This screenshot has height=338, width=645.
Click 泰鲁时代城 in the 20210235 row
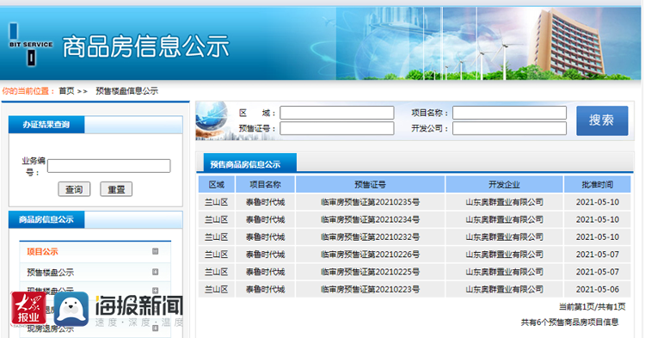point(266,202)
